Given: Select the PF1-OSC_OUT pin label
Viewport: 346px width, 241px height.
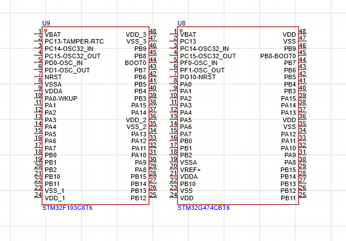Looking at the screenshot, I should point(202,70).
